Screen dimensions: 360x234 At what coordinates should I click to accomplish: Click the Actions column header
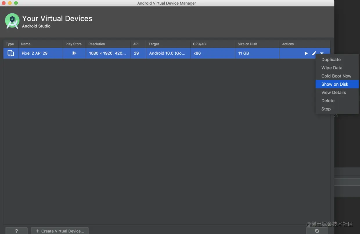point(305,44)
